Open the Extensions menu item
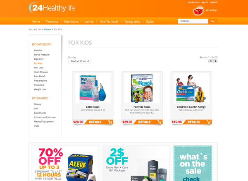The image size is (248, 181). coord(71,22)
